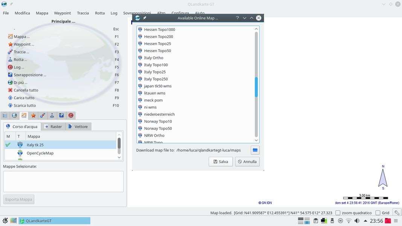Open the waypoints tab with star icon

(x=33, y=116)
